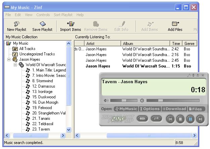Open the Edit menu
Viewport: 210px width, 149px height.
18,15
